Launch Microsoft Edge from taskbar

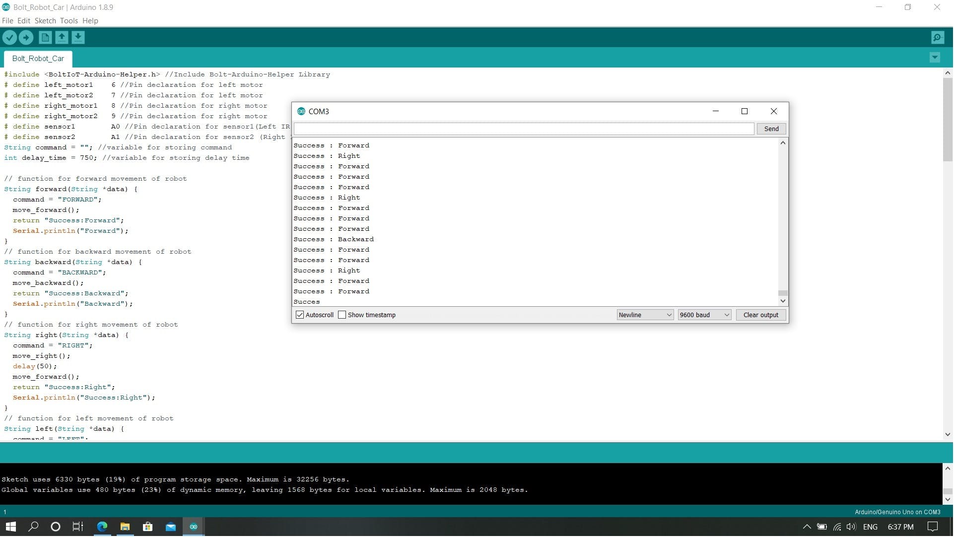click(x=102, y=527)
